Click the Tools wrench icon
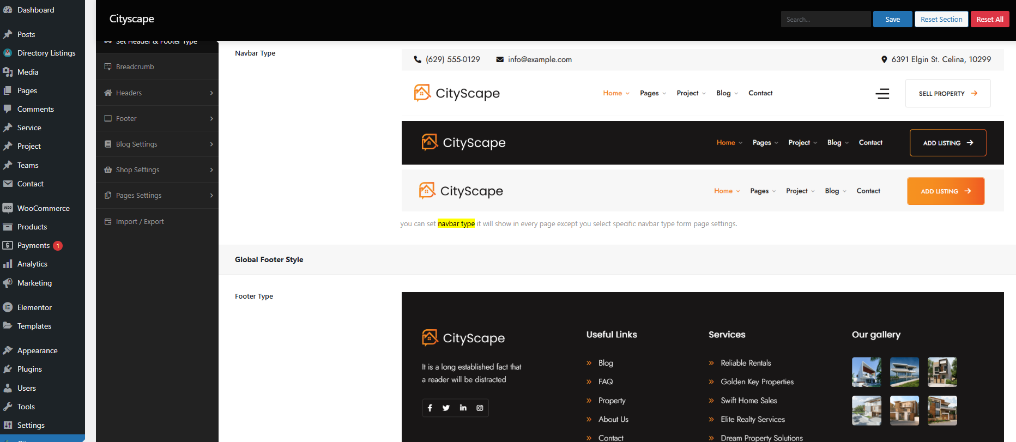The width and height of the screenshot is (1016, 442). tap(8, 407)
